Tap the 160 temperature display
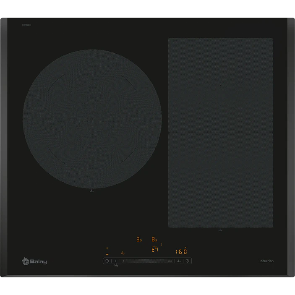The image size is (295, 295). click(181, 251)
